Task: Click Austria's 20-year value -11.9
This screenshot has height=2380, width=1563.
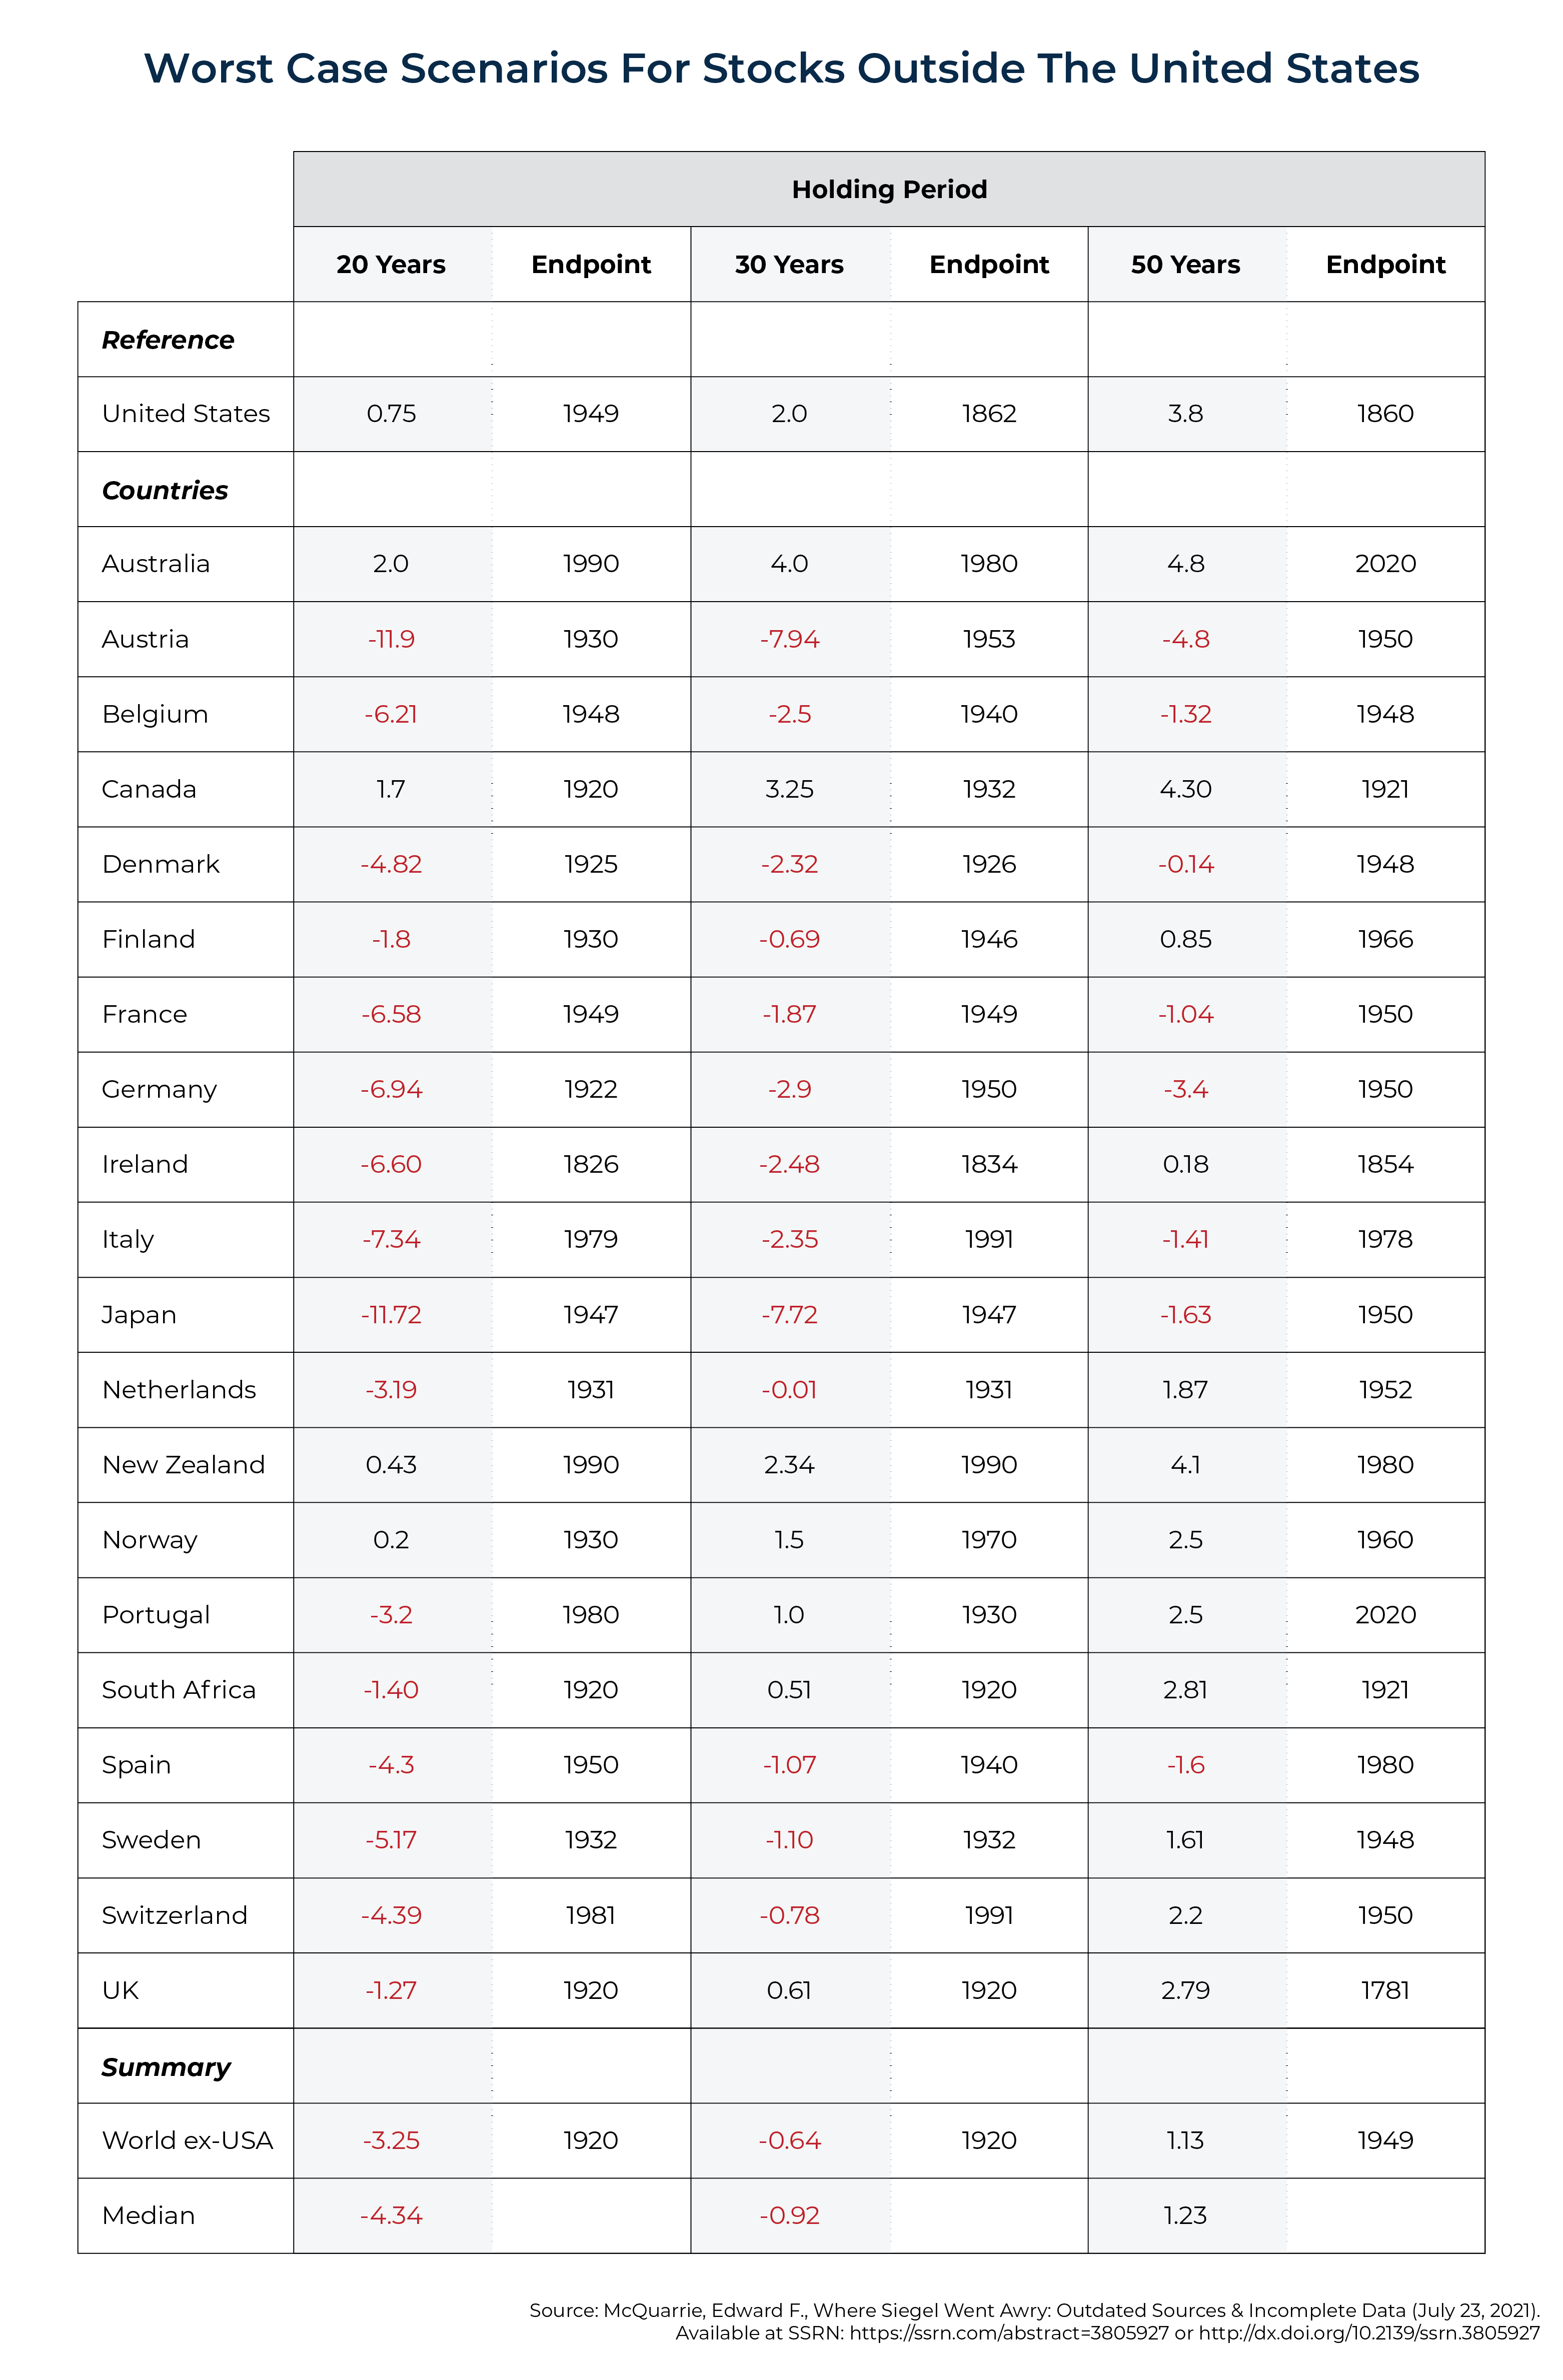Action: coord(391,639)
